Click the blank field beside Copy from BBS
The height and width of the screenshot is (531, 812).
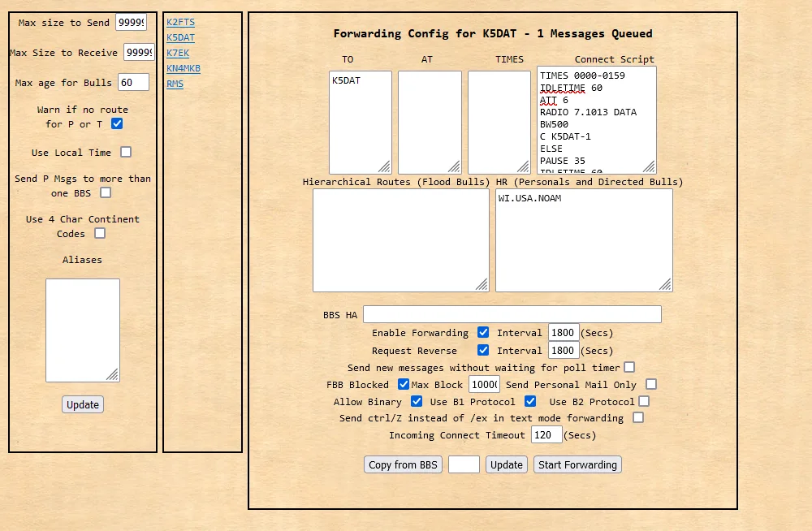tap(464, 464)
